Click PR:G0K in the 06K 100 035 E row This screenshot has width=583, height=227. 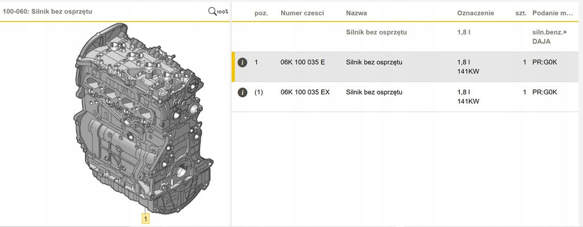[544, 62]
